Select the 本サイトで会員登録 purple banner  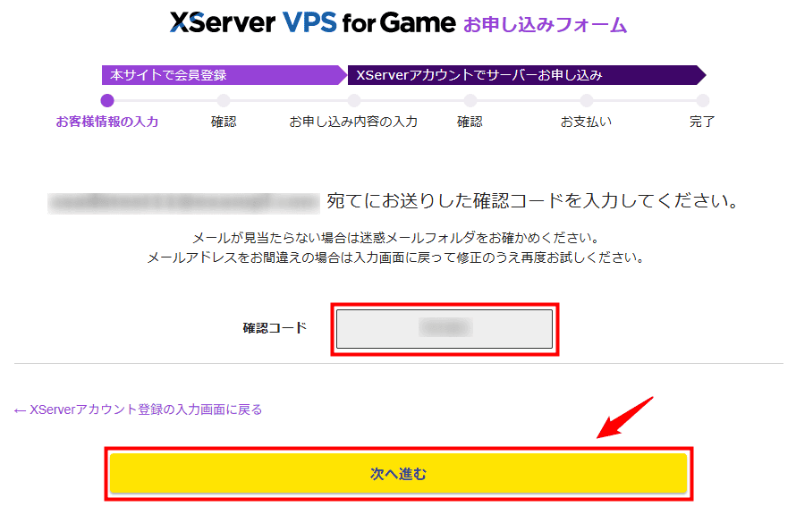(x=224, y=75)
